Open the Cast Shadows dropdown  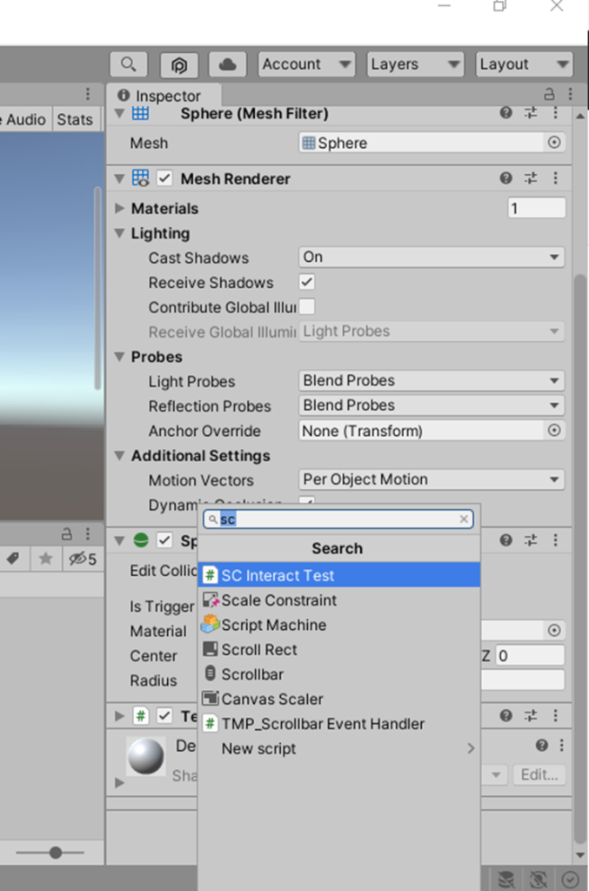coord(432,258)
